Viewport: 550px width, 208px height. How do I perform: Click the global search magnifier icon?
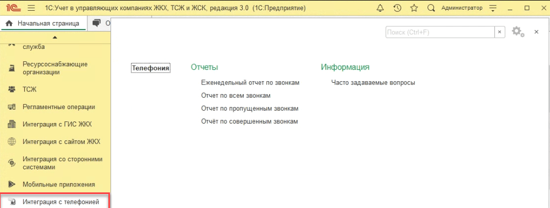(431, 8)
